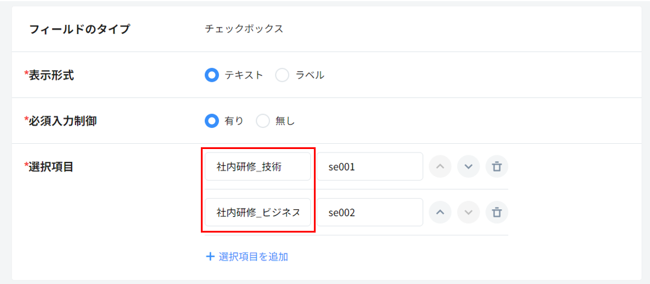Delete the se002 option with trash icon
The image size is (650, 284).
(x=497, y=213)
